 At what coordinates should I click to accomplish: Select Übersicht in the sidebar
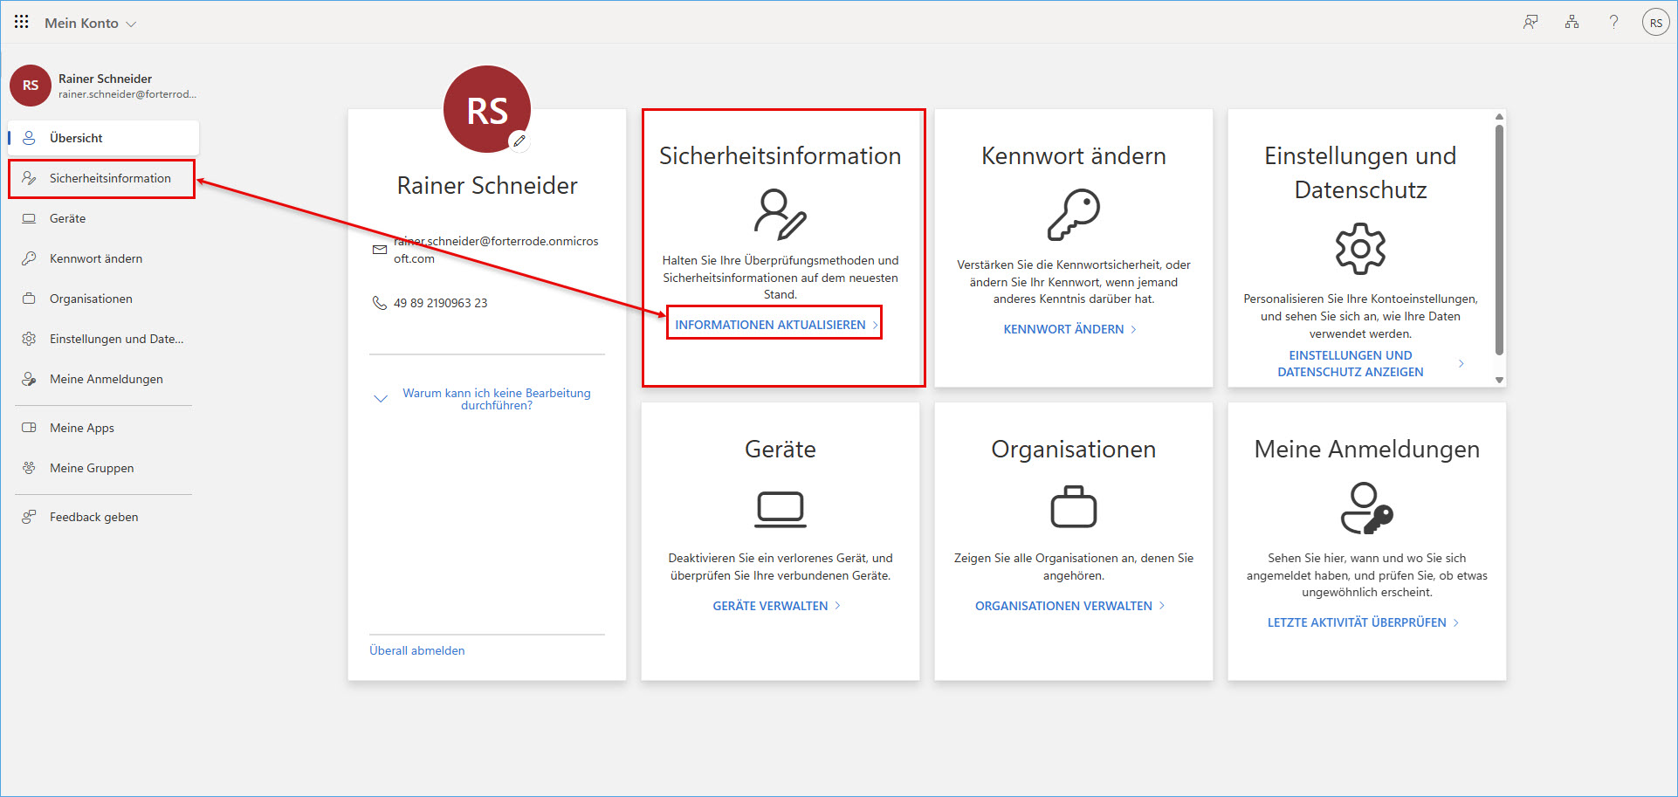104,138
